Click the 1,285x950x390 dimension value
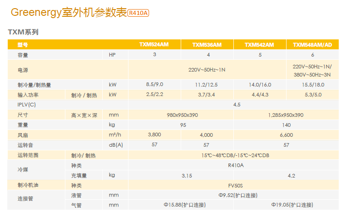The width and height of the screenshot is (346, 216). 286,115
